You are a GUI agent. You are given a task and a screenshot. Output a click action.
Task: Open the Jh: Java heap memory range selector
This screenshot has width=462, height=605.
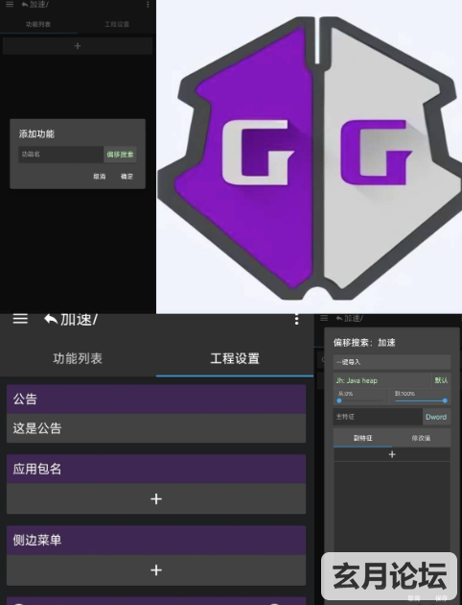click(382, 380)
